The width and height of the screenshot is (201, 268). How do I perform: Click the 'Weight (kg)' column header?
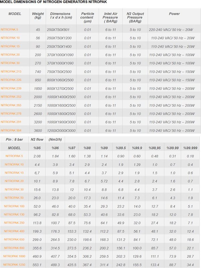[x=38, y=15]
